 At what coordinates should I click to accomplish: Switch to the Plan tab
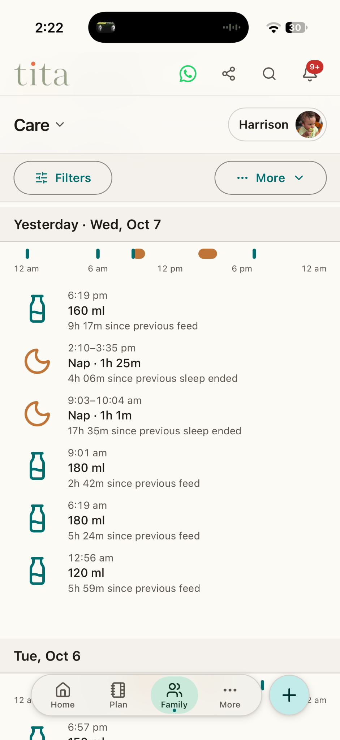[118, 696]
